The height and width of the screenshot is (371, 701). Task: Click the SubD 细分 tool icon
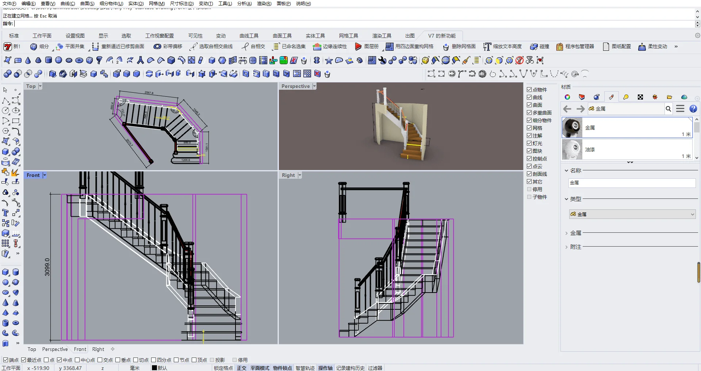tap(34, 47)
